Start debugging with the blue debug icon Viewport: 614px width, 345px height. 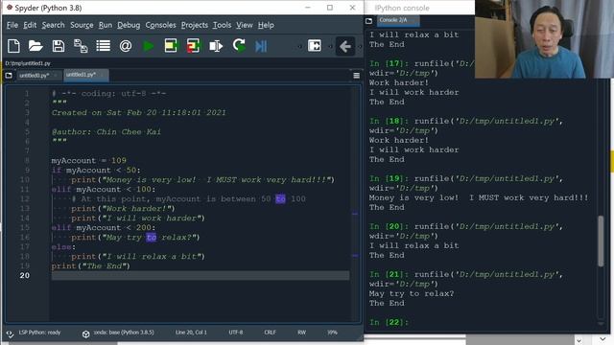[261, 46]
